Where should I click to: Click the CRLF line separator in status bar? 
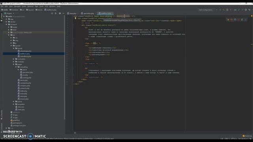pos(227,138)
